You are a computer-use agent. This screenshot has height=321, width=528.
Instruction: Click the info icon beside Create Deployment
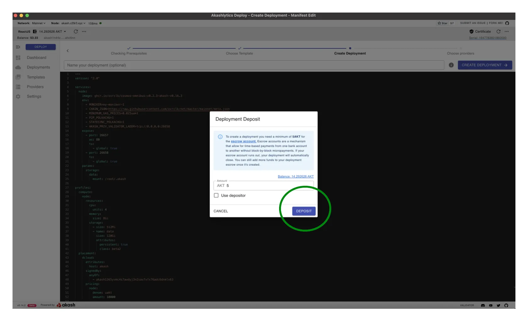pos(451,65)
